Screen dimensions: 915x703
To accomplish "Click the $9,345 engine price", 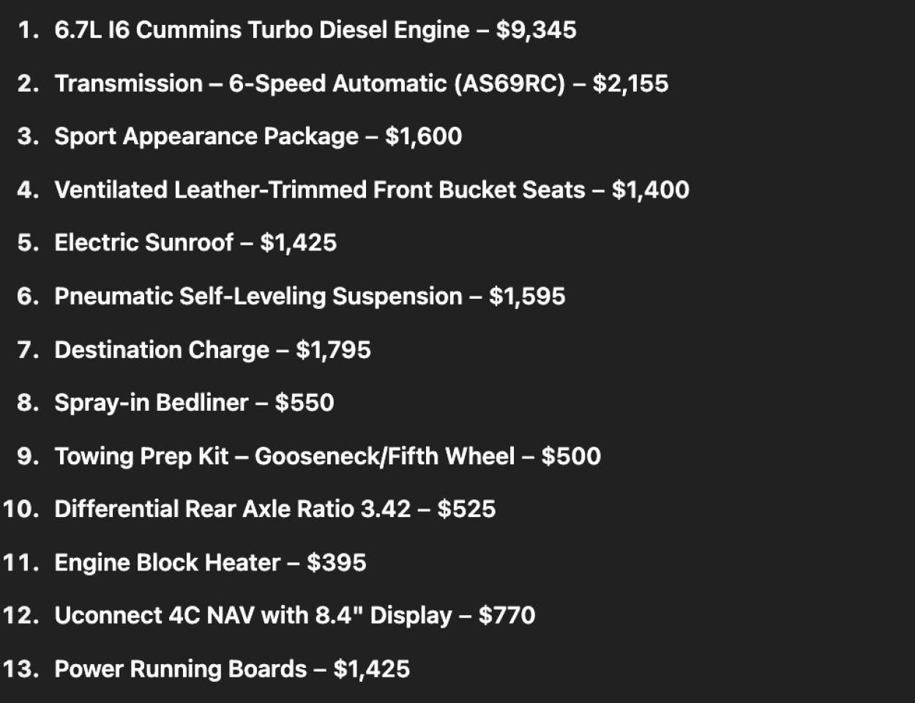I will [536, 30].
